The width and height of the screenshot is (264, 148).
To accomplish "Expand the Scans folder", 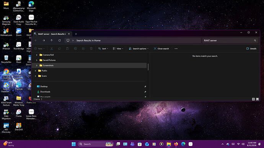I will click(x=35, y=76).
